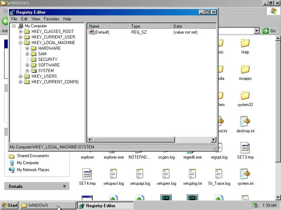
Task: Expand HKEY_CURRENT_CONFIG key
Action: [20, 82]
